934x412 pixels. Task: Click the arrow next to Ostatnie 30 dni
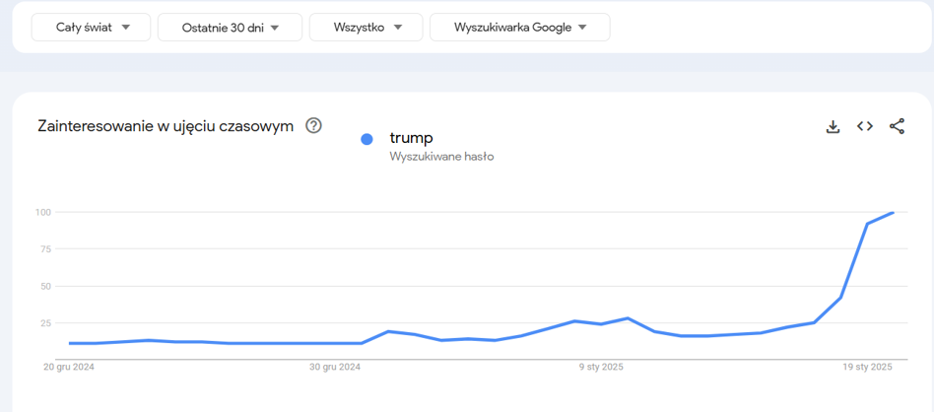(x=275, y=28)
